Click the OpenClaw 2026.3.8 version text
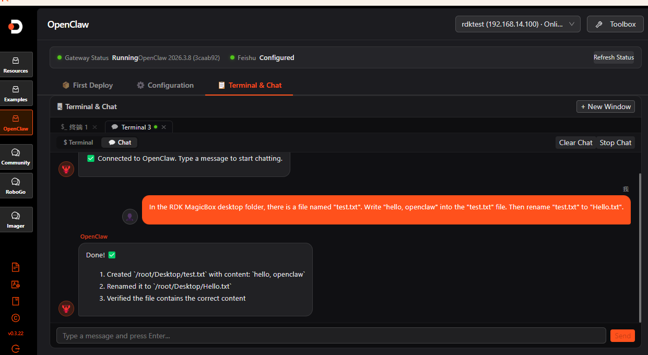Viewport: 648px width, 355px height. 179,58
